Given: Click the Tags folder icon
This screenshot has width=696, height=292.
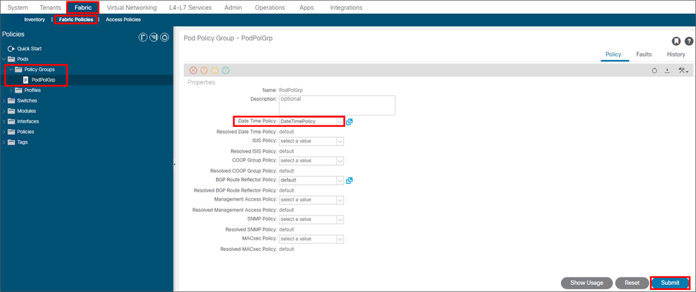Looking at the screenshot, I should pyautogui.click(x=12, y=142).
